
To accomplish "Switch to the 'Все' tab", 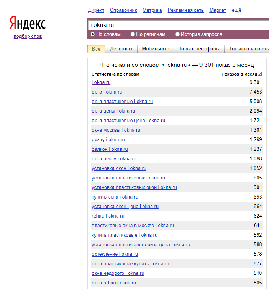I will [96, 49].
